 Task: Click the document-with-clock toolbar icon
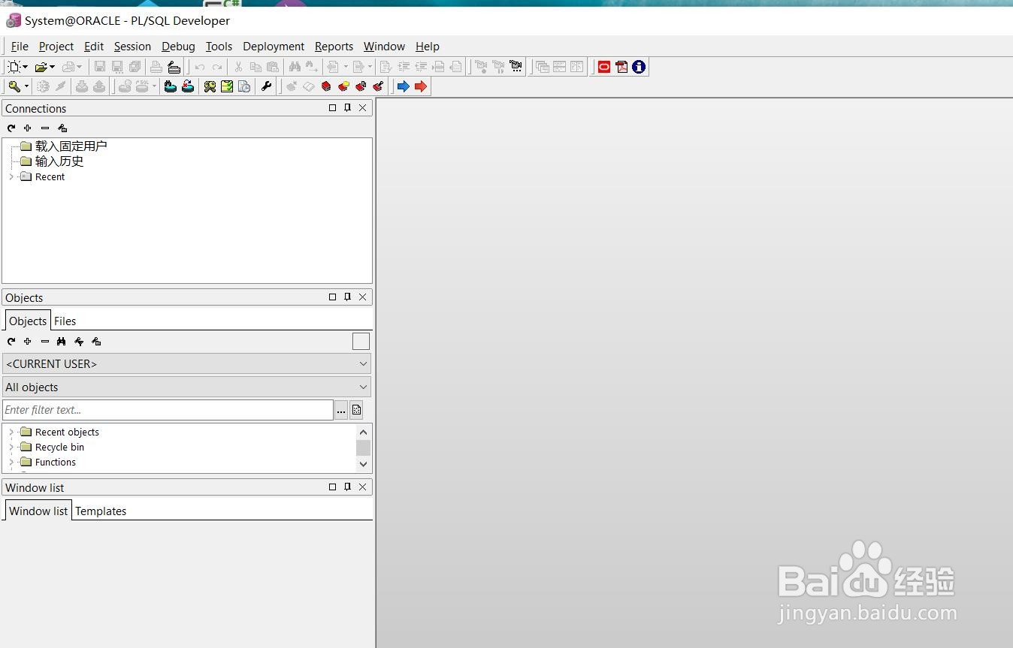coord(244,86)
